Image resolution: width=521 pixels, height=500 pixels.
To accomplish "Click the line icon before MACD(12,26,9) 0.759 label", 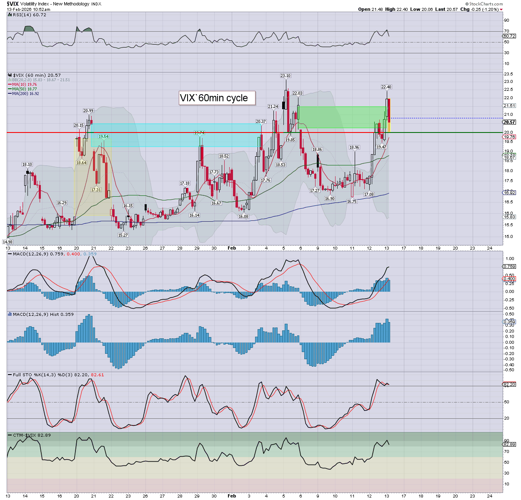I will [x=10, y=254].
